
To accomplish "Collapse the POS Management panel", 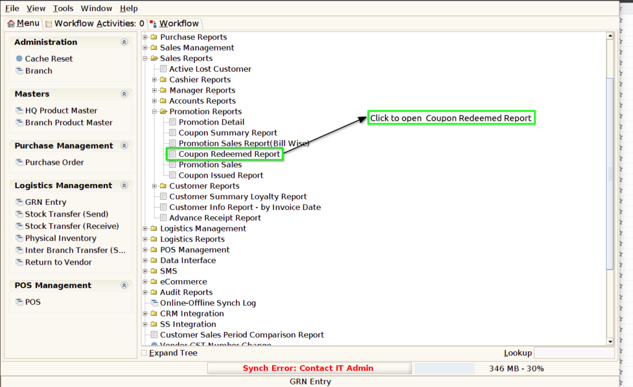I will tap(124, 285).
